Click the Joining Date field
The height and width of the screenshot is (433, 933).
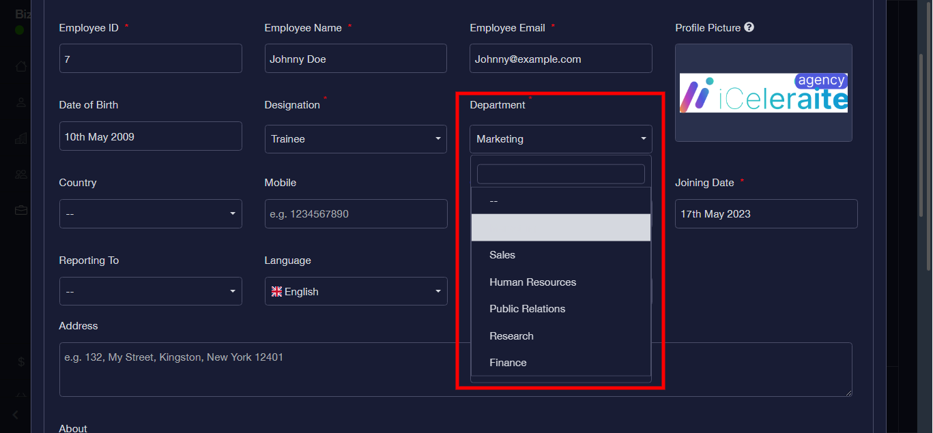click(766, 214)
